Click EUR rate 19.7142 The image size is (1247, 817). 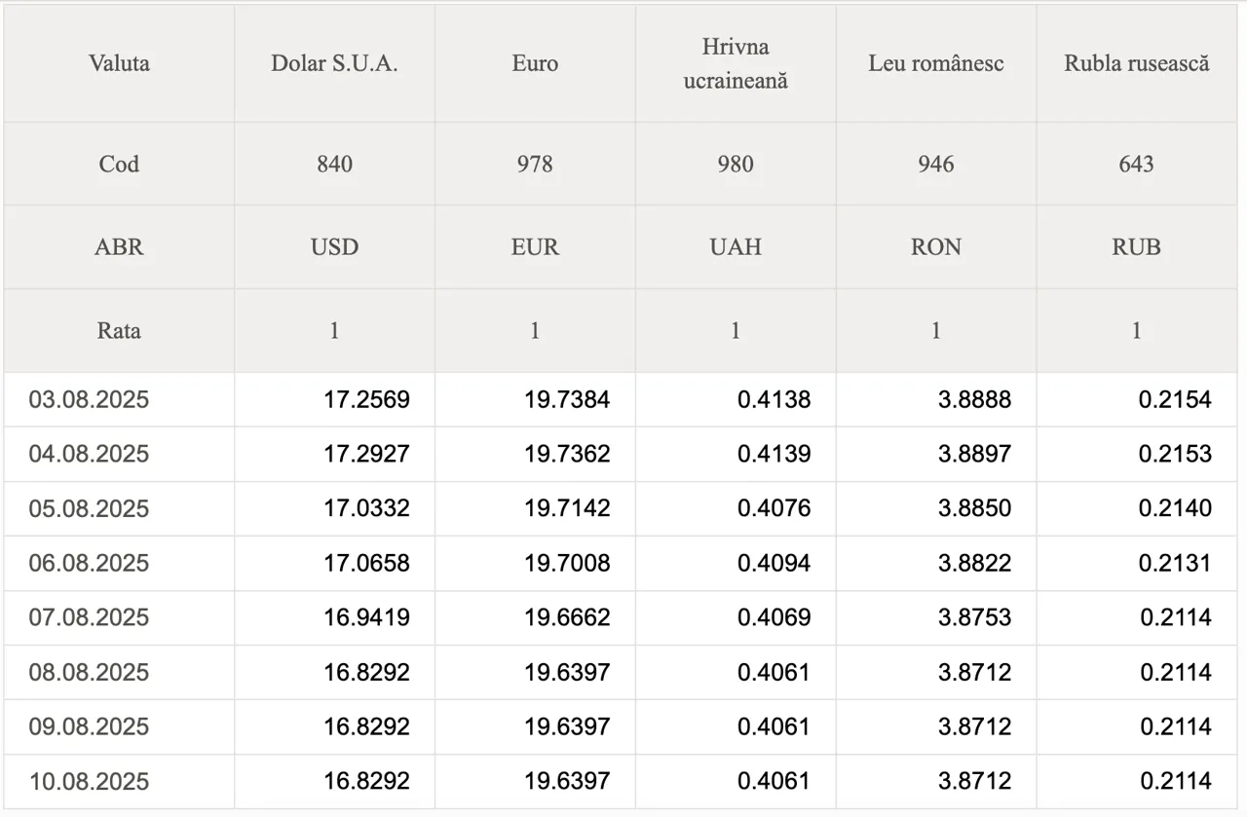click(x=567, y=508)
